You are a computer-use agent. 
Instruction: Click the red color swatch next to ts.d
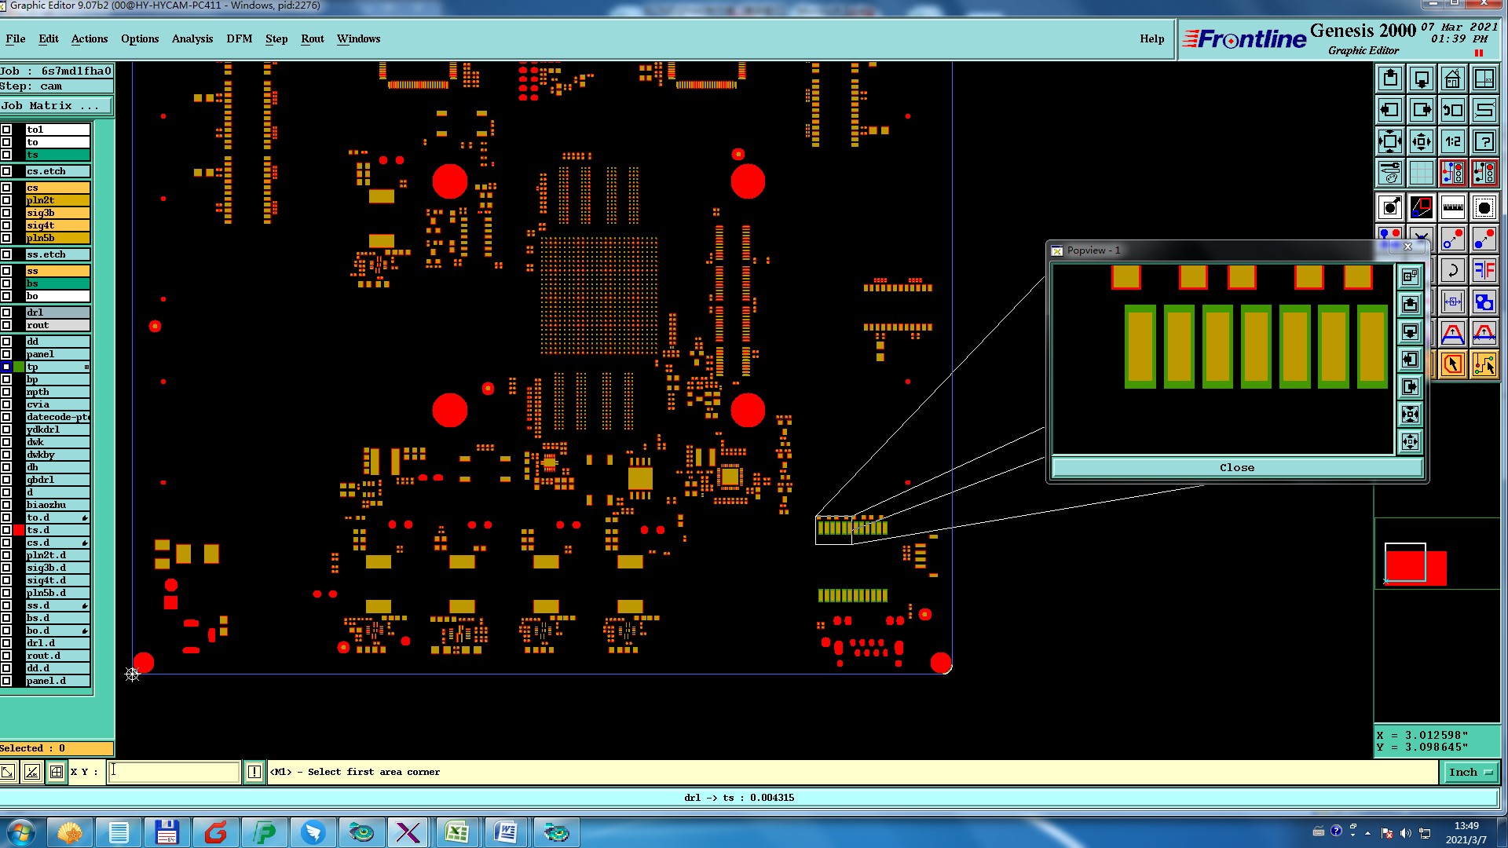[x=19, y=530]
